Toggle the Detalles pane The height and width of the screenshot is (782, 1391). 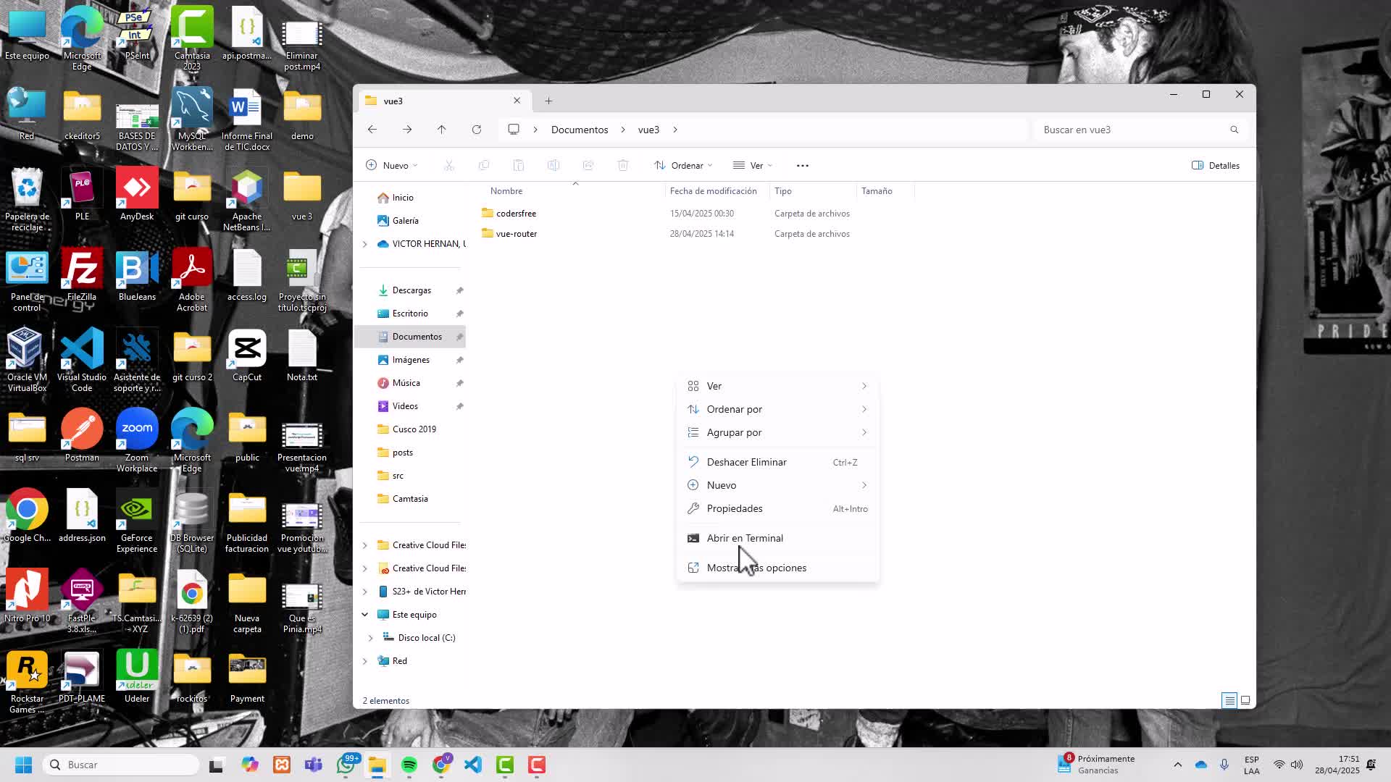(1216, 166)
